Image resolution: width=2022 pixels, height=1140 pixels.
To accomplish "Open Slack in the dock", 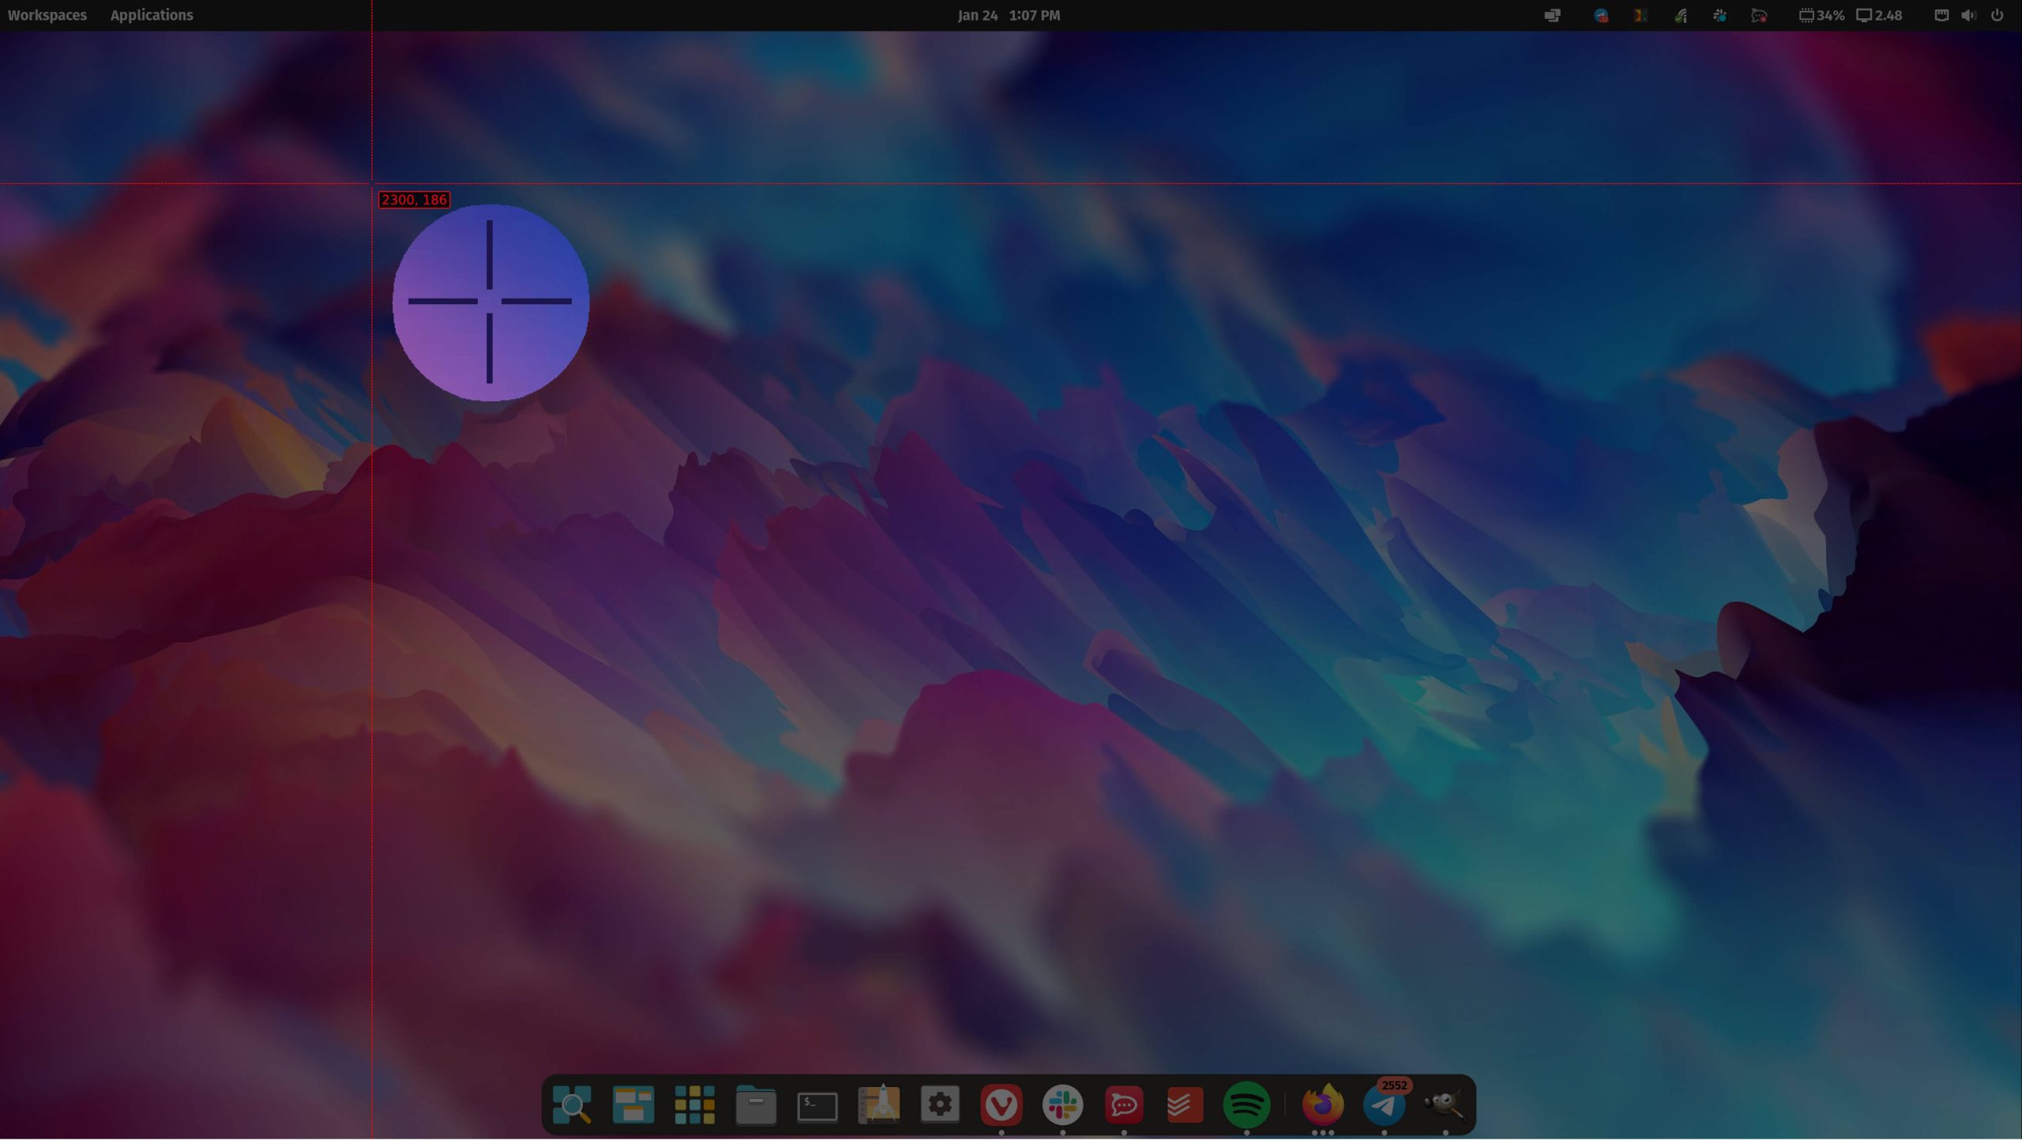I will click(x=1062, y=1104).
